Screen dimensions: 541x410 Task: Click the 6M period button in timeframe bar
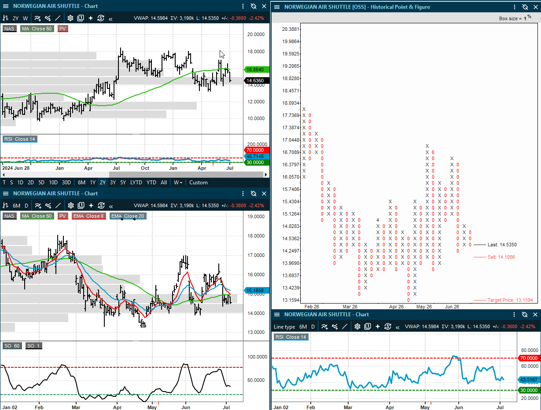click(x=81, y=183)
